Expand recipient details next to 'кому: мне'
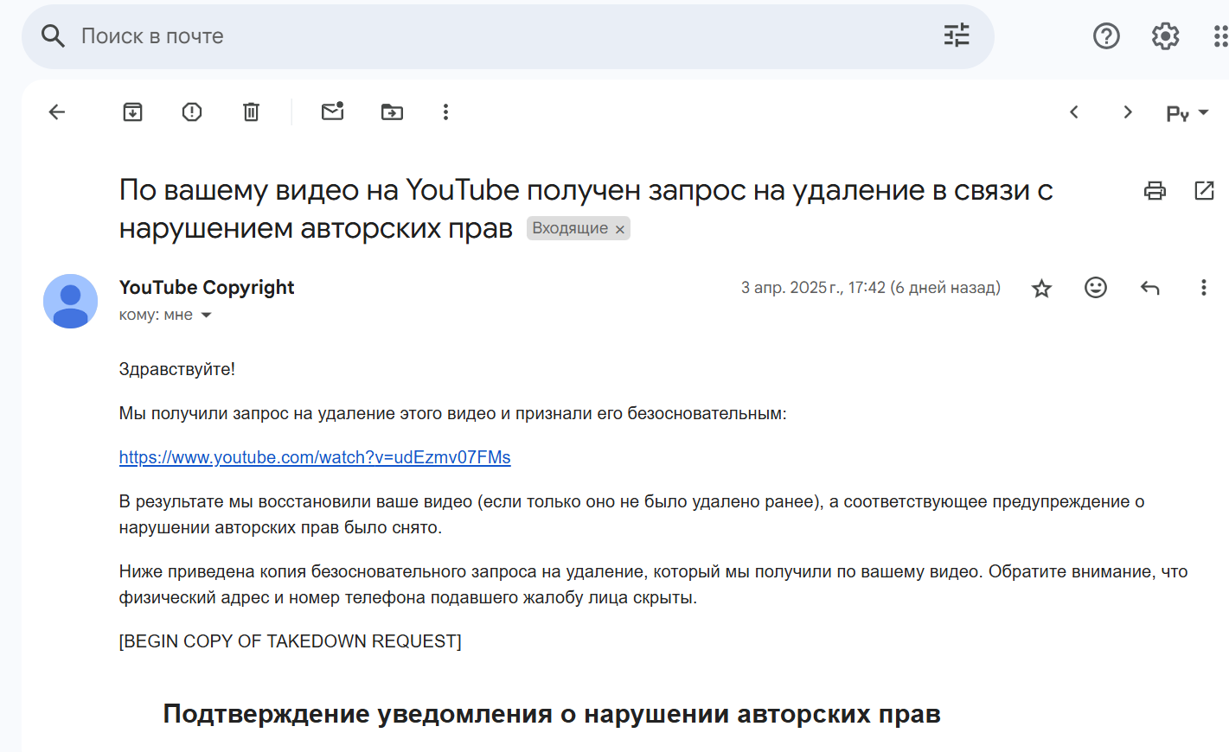This screenshot has width=1229, height=752. pyautogui.click(x=207, y=315)
